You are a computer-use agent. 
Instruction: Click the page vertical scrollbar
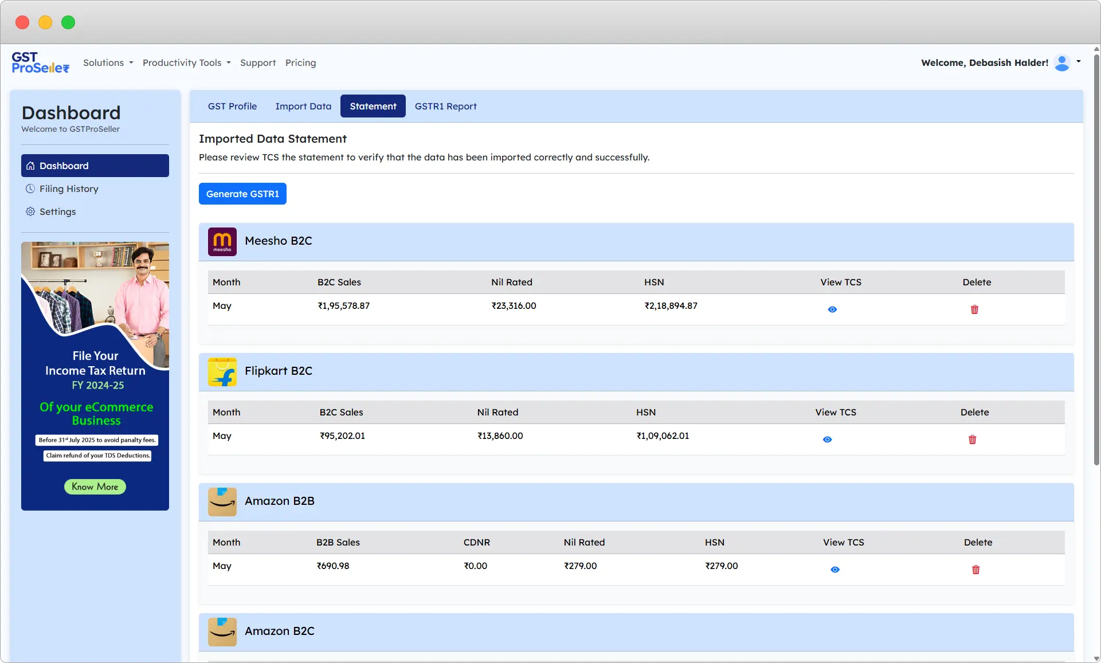1096,258
